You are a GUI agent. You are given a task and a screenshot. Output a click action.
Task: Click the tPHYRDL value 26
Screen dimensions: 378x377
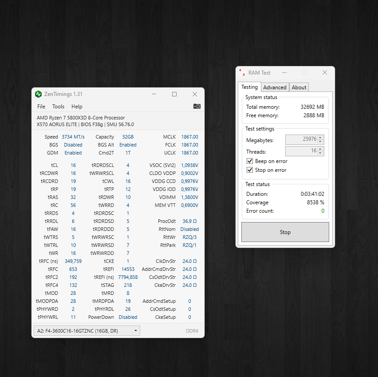coord(128,309)
